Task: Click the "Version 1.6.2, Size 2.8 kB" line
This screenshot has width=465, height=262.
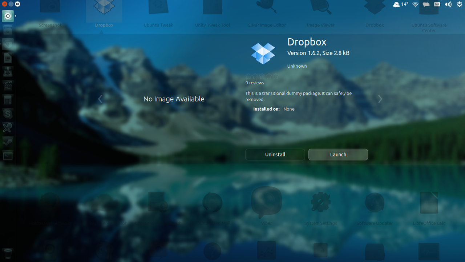Action: pos(318,53)
